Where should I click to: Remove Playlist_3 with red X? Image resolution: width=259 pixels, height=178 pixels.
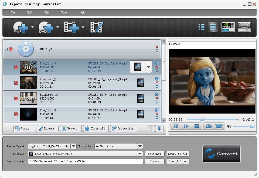(x=157, y=67)
